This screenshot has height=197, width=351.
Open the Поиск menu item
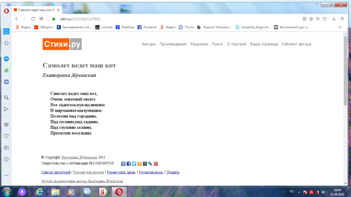click(x=217, y=44)
